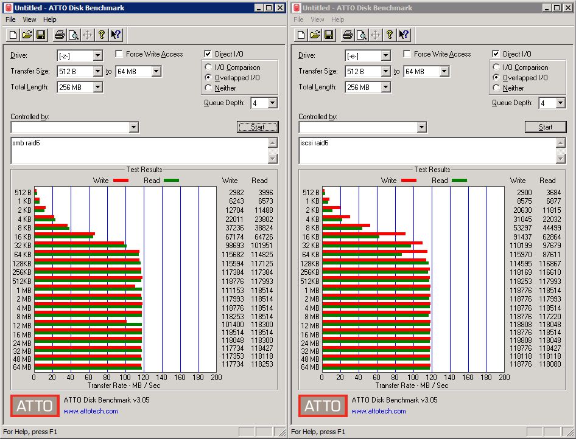576x439 pixels.
Task: Click context help arrow icon in right window
Action: pos(403,35)
